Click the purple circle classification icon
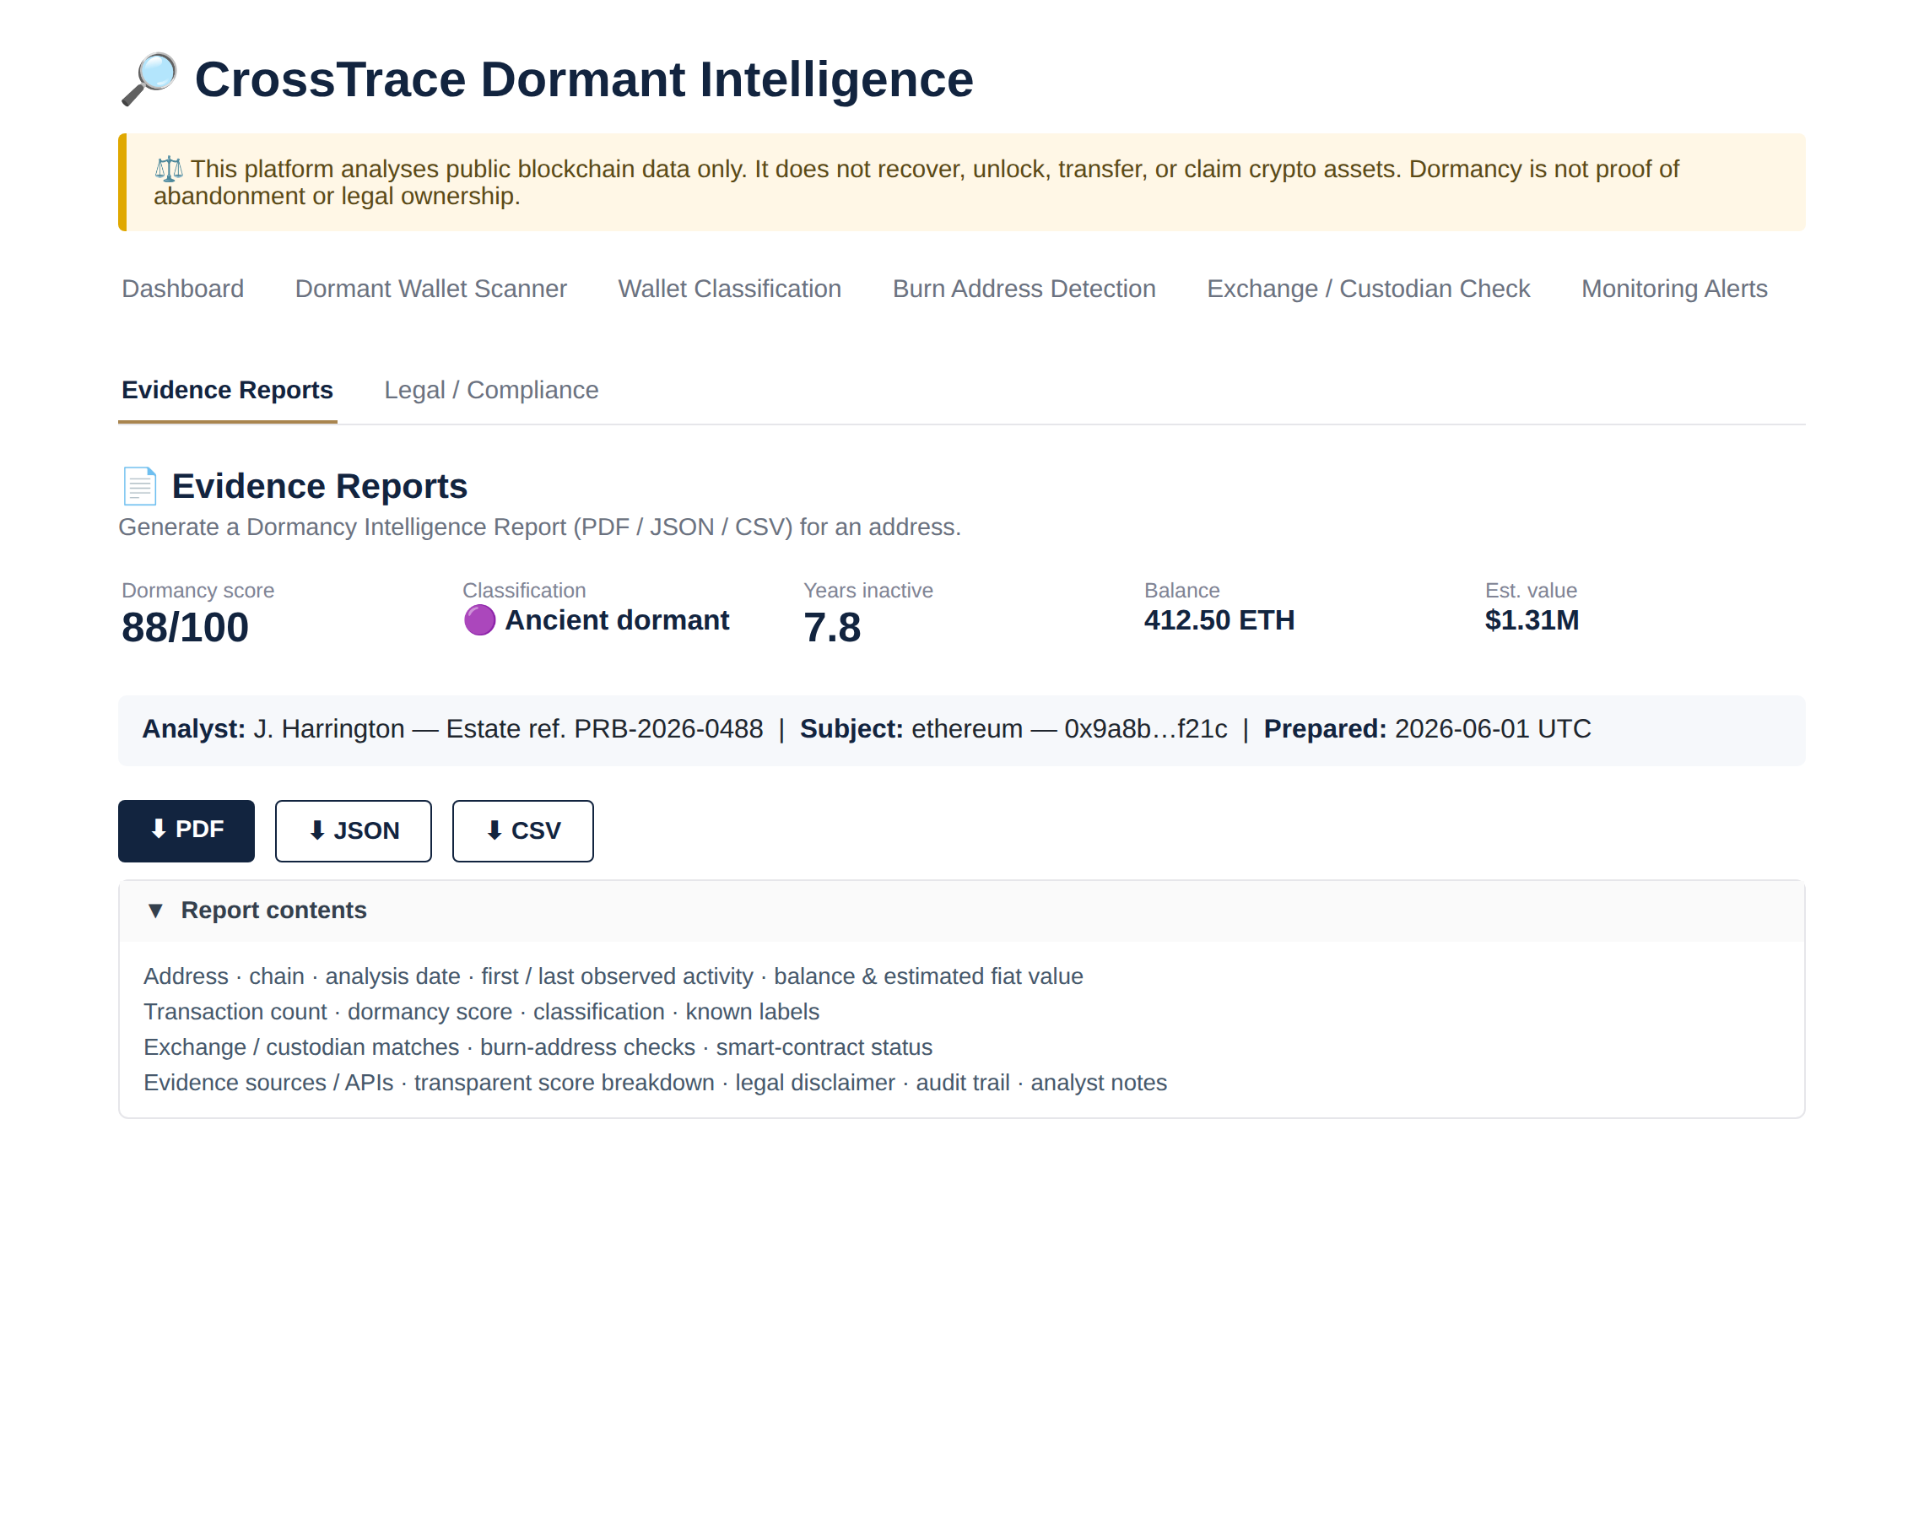The width and height of the screenshot is (1924, 1519). (x=479, y=620)
